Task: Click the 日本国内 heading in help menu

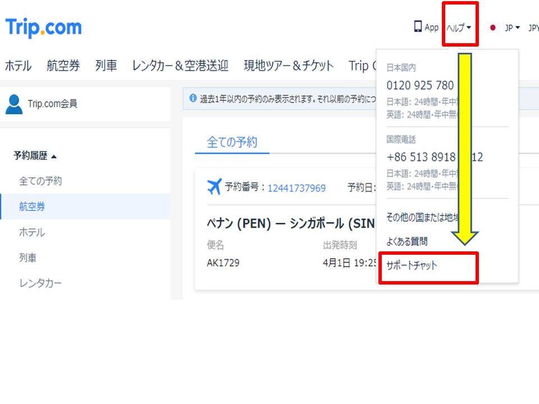Action: pyautogui.click(x=401, y=67)
